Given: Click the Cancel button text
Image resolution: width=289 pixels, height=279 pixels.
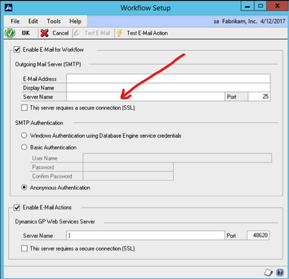Looking at the screenshot, I should [61, 33].
